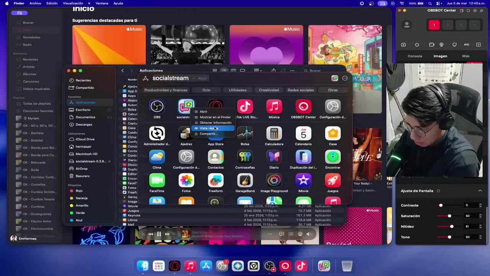Select device 4 in OBSBOT Center

click(474, 25)
